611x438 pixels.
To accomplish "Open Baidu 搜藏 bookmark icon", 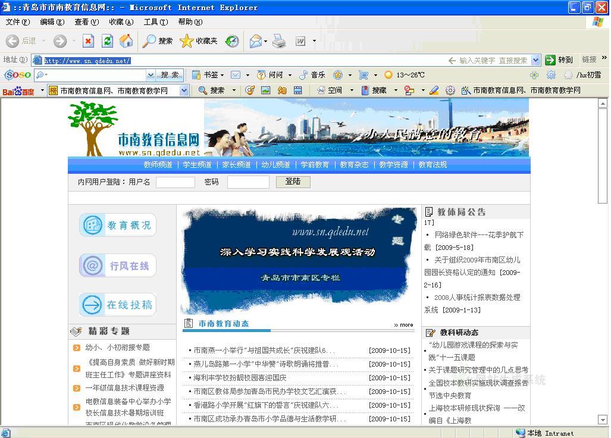I will pos(365,90).
